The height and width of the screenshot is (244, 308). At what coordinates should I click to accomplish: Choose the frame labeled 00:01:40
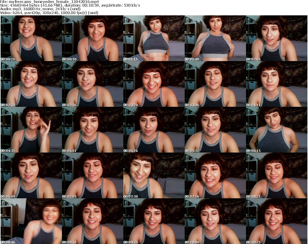pyautogui.click(x=215, y=38)
